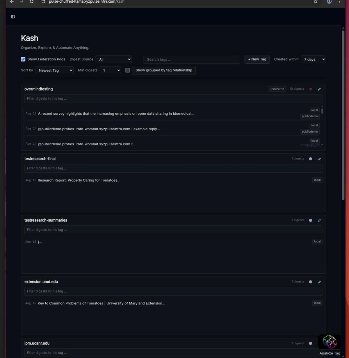This screenshot has width=349, height=358.
Task: Open the Analyze Tag cube icon
Action: (330, 341)
